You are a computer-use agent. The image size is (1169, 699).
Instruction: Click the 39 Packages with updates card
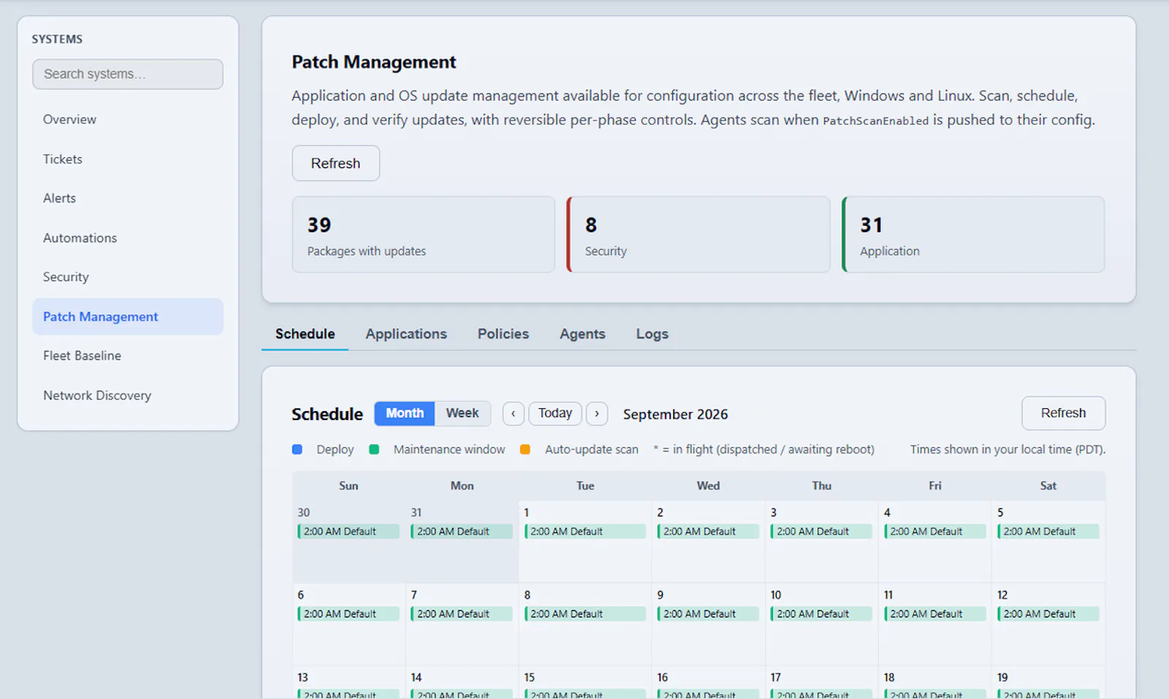424,234
